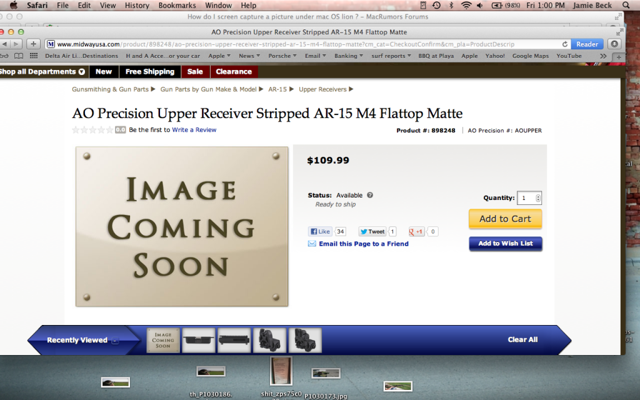Adjust the Quantity stepper arrows

coord(538,198)
